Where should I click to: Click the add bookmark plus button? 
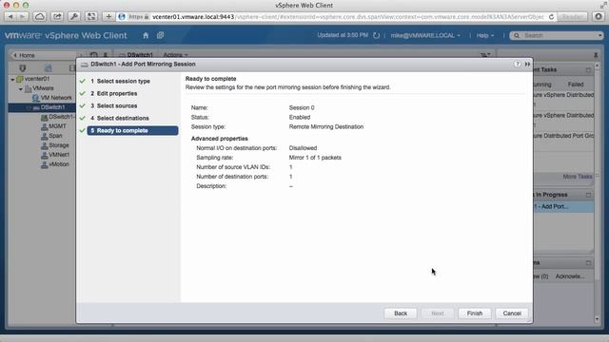tap(108, 17)
